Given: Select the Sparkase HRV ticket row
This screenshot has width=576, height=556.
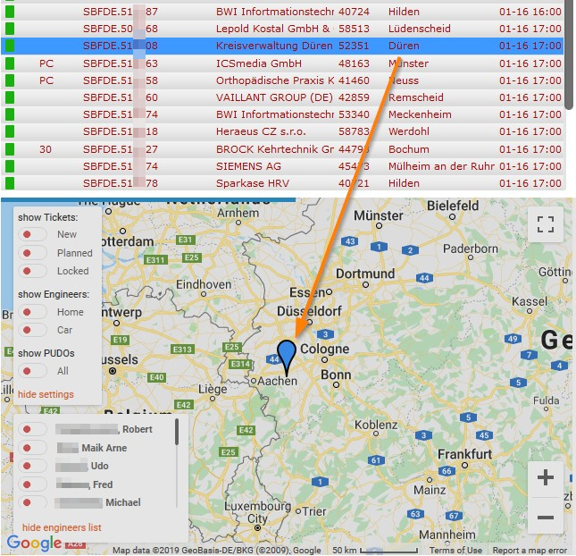Looking at the screenshot, I should click(x=282, y=183).
